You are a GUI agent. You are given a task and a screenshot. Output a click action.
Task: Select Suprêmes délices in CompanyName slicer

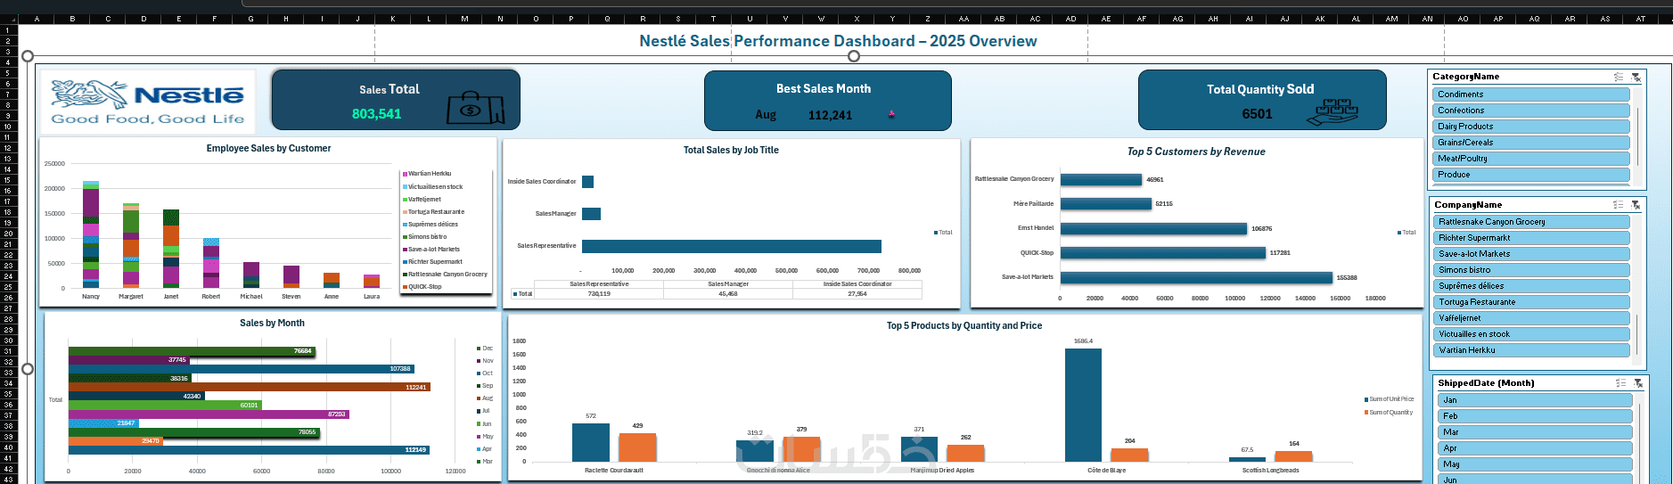tap(1531, 286)
